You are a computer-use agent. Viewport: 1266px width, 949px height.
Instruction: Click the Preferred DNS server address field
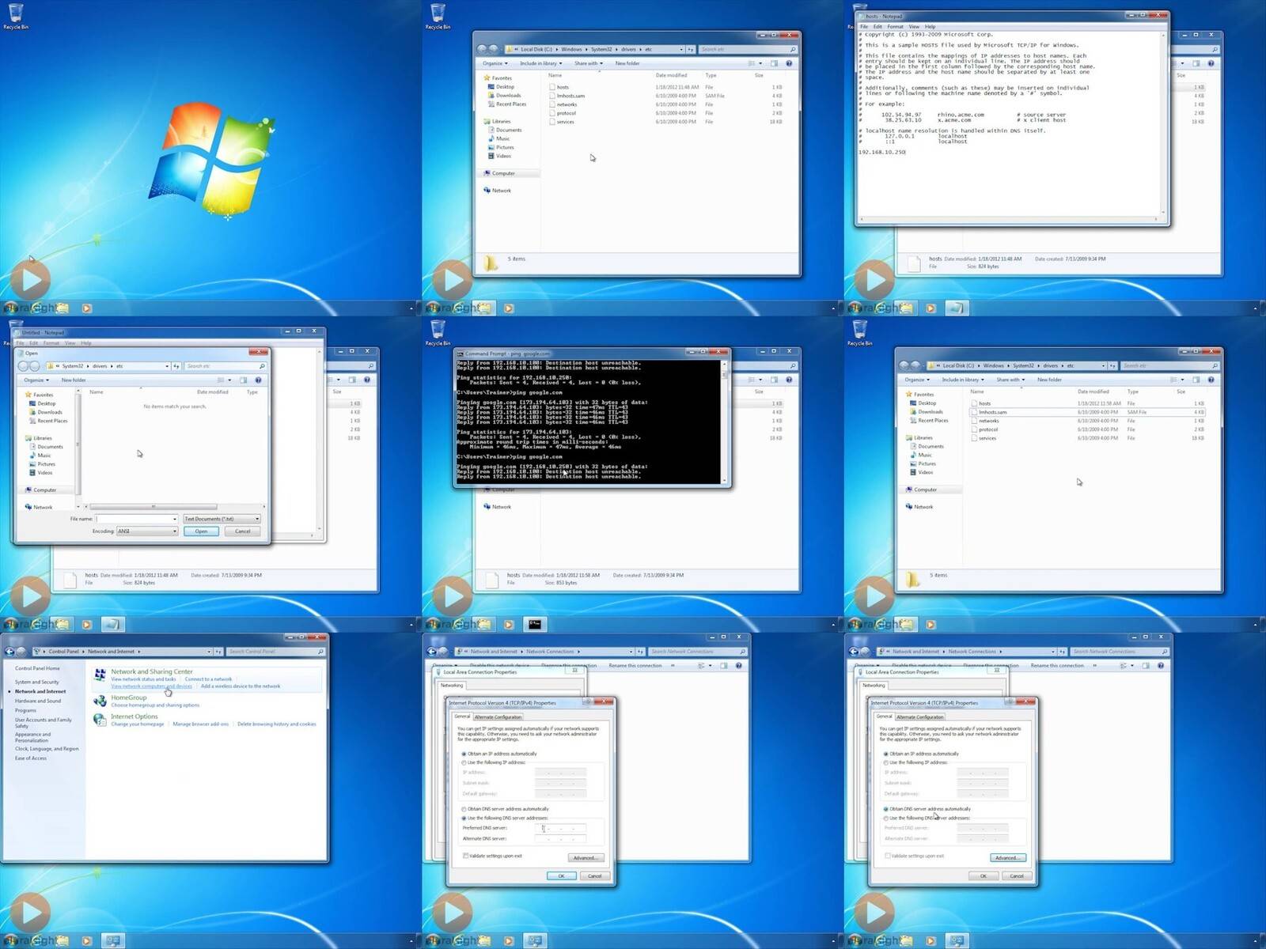(560, 828)
